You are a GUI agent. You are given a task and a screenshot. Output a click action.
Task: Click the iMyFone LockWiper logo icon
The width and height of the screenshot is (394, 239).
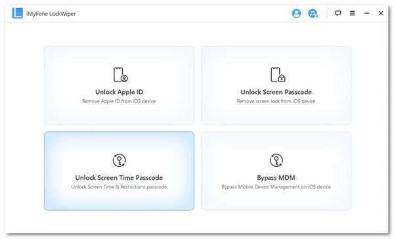point(17,13)
